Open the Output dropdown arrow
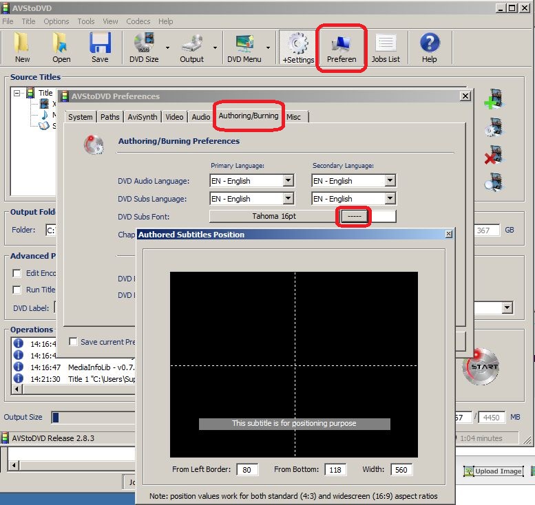The width and height of the screenshot is (535, 505). pyautogui.click(x=215, y=47)
